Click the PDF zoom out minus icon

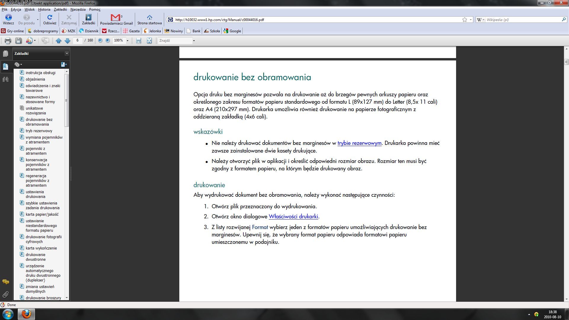pyautogui.click(x=100, y=40)
